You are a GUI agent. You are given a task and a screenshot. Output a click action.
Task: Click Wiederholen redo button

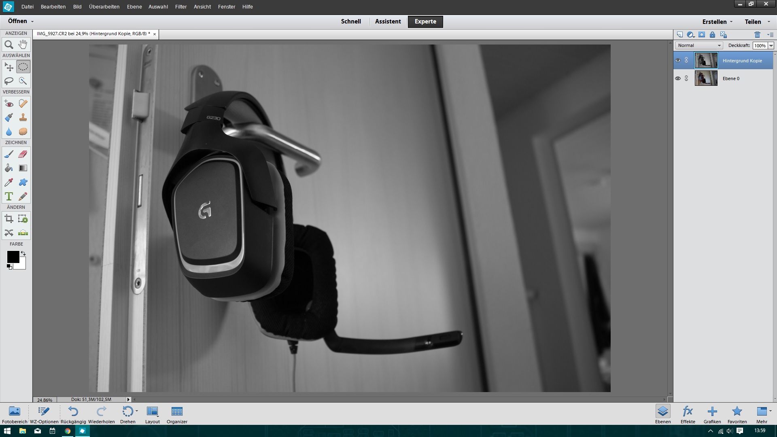click(x=102, y=414)
